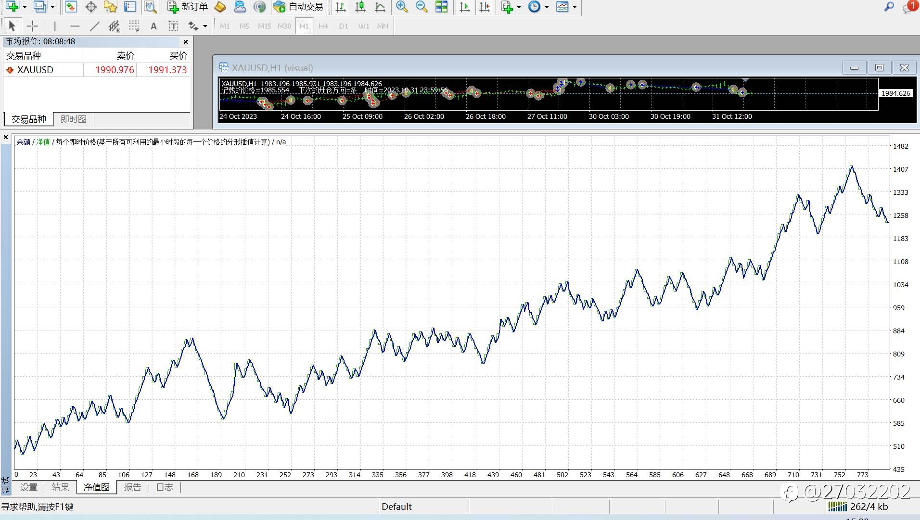Toggle the Auto Scroll chart icon

[x=465, y=7]
